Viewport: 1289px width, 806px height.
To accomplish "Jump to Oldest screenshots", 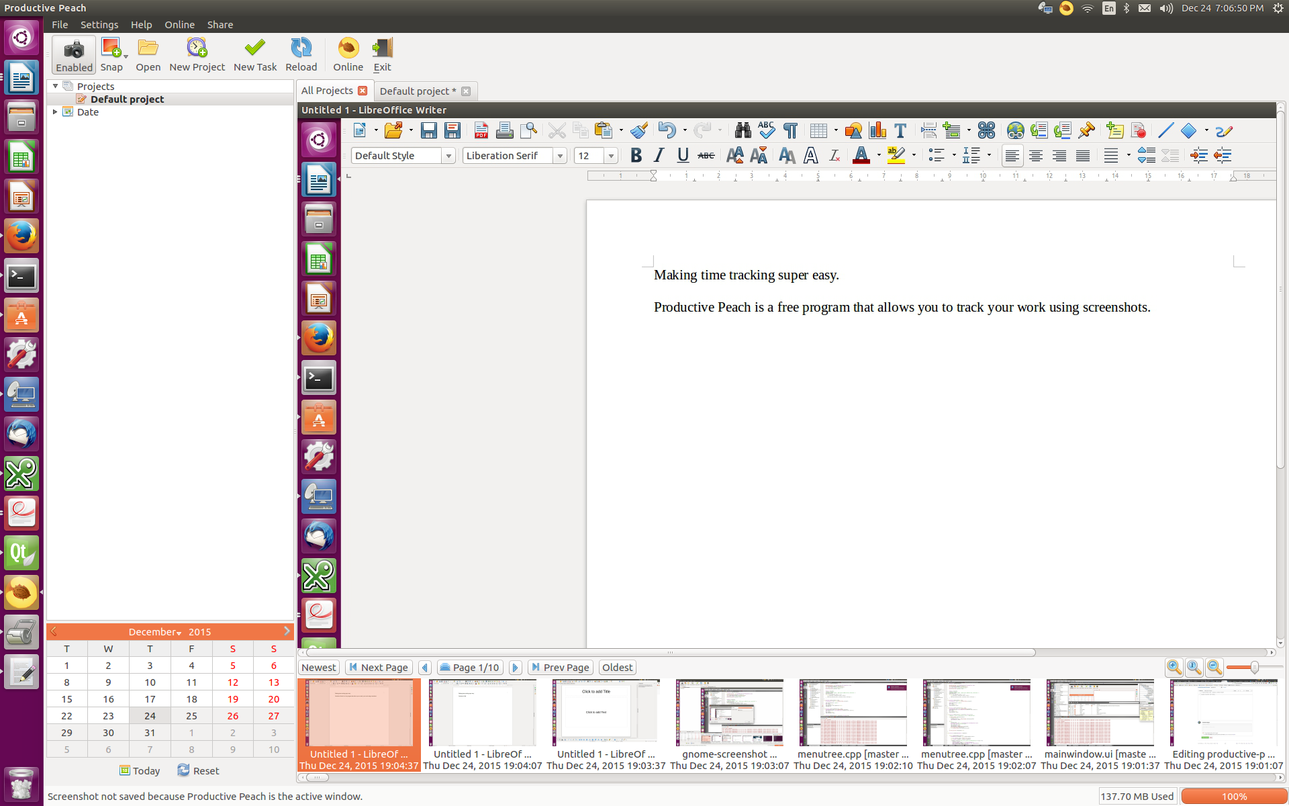I will pyautogui.click(x=617, y=668).
